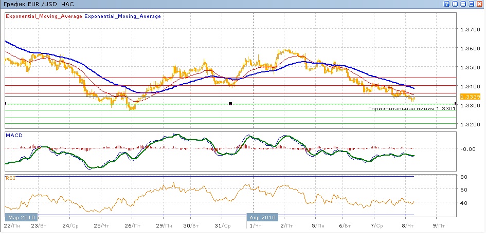The image size is (486, 247).
Task: Click the horizontal split layout icon
Action: (x=464, y=4)
